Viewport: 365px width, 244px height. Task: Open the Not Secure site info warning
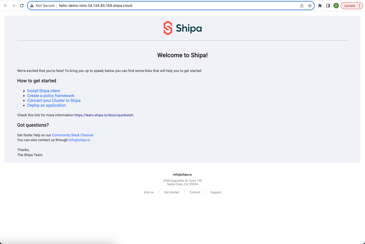[x=42, y=6]
